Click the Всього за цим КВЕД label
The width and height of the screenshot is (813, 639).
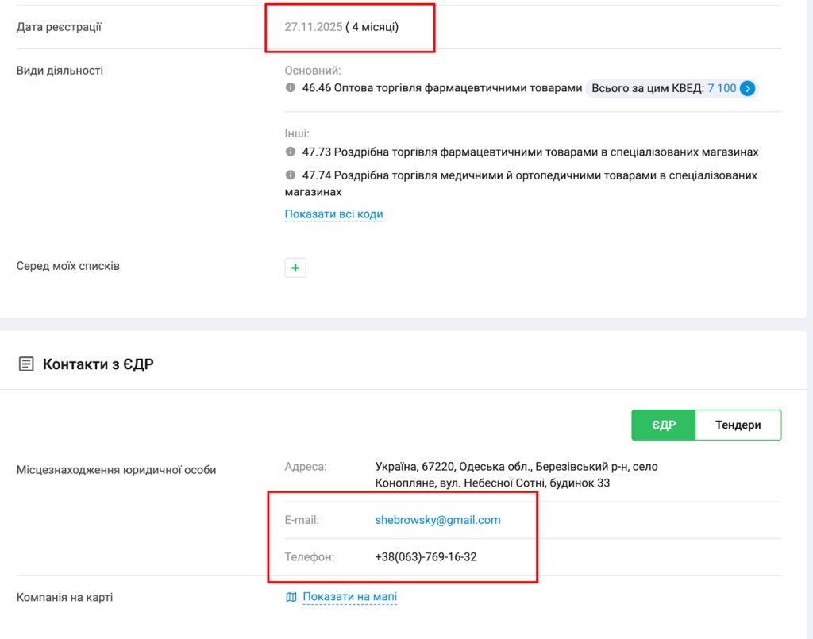point(647,89)
